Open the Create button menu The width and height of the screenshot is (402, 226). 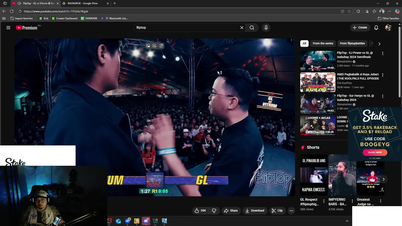click(x=360, y=28)
